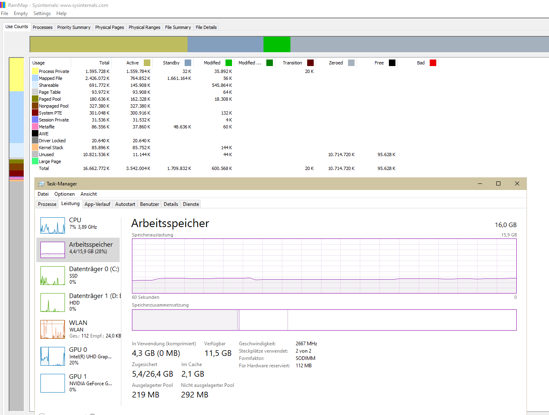Sort by the Total column header
549x415 pixels.
[91, 63]
